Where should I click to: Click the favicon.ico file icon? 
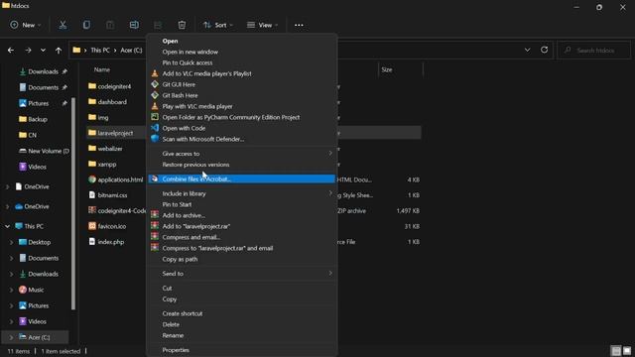tap(92, 226)
